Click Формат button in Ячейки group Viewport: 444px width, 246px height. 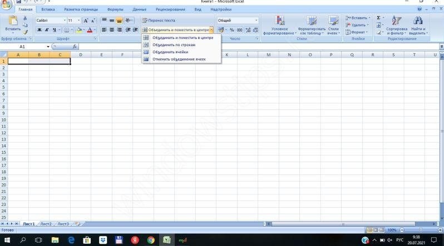(x=357, y=32)
